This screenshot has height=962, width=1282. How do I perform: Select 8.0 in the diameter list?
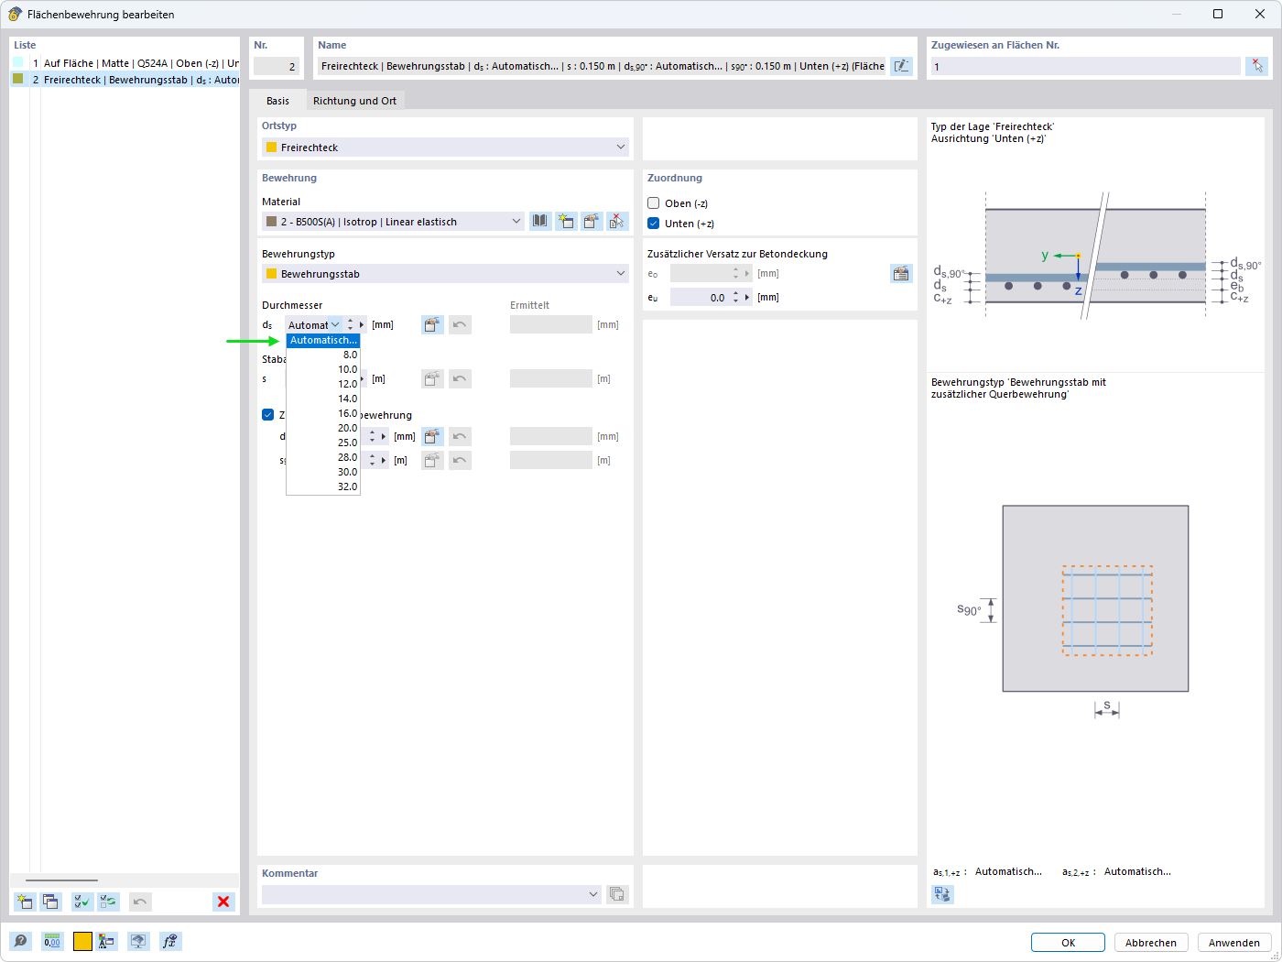[323, 355]
